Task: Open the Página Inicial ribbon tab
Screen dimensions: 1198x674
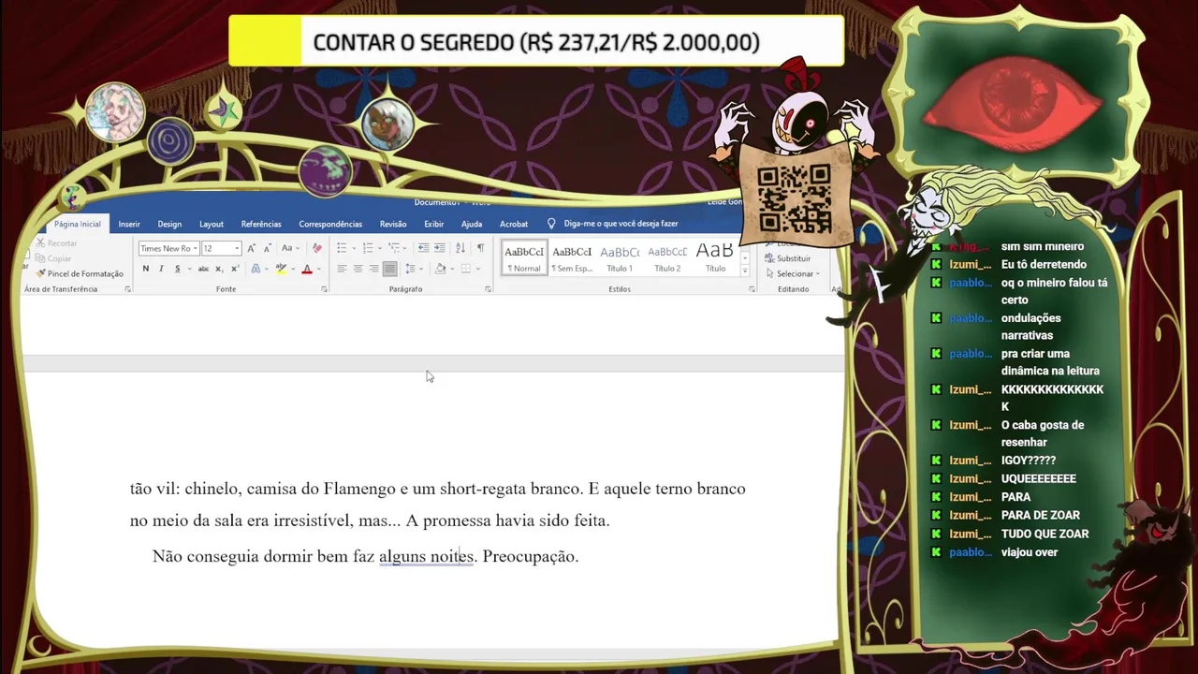Action: [77, 224]
